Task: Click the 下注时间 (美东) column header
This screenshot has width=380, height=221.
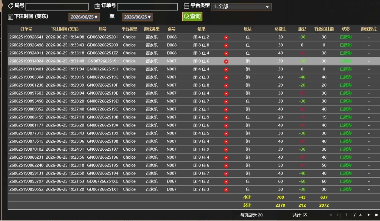Action: (x=65, y=29)
